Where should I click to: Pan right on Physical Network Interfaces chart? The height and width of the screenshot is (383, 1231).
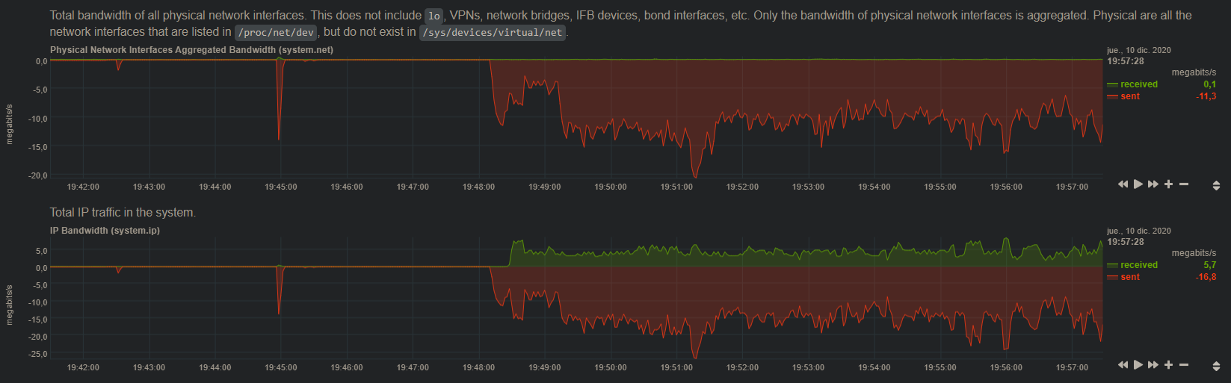tap(1153, 184)
